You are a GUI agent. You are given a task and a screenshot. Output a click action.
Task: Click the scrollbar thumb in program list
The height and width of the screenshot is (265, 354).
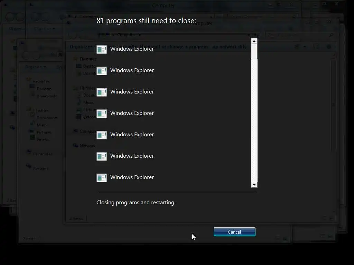tap(254, 52)
